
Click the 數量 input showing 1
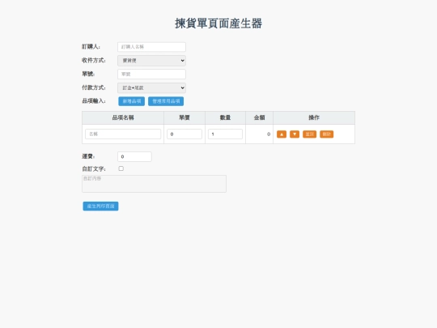[225, 134]
